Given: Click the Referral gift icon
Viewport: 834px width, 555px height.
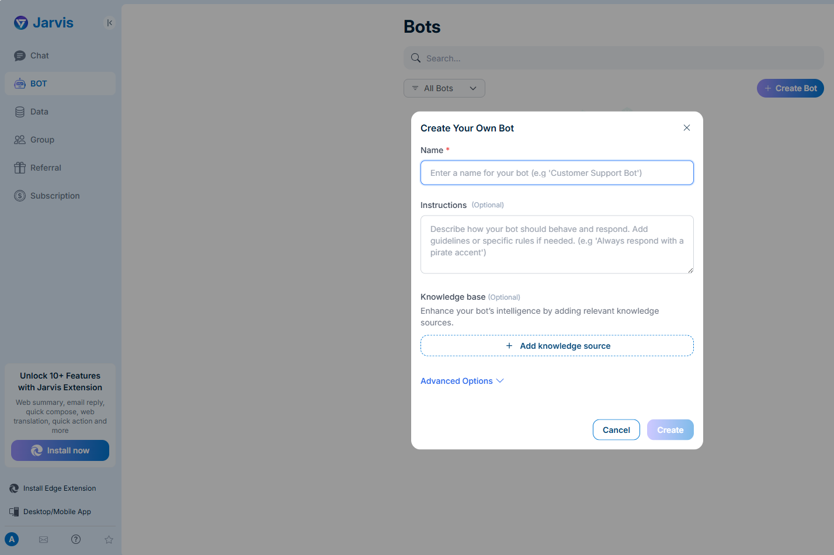Looking at the screenshot, I should coord(20,168).
